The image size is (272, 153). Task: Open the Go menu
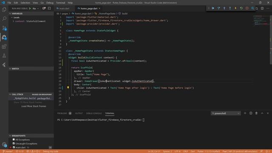tap(42, 3)
